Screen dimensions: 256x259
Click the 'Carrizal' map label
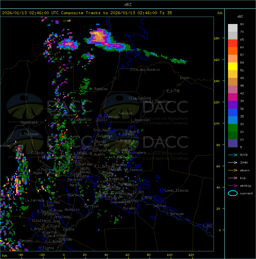click(91, 206)
